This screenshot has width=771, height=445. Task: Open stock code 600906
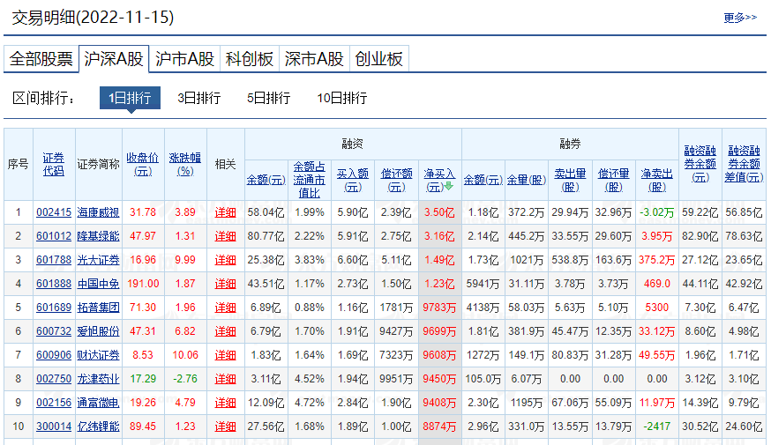coord(54,354)
